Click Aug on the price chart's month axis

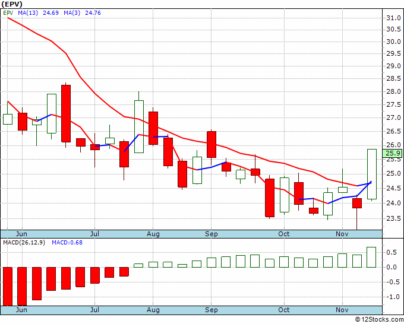(x=153, y=234)
